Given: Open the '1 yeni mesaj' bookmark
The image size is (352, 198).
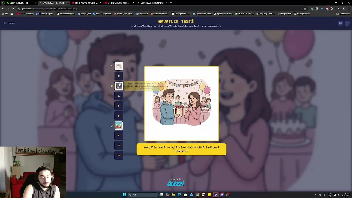Looking at the screenshot, I should pos(28,14).
